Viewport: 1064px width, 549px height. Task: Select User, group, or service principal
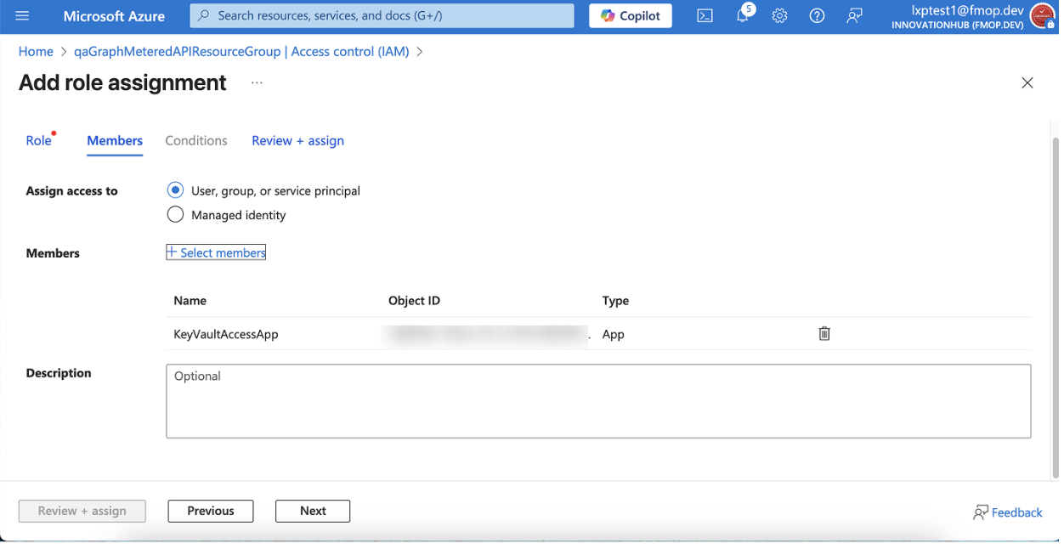tap(175, 190)
